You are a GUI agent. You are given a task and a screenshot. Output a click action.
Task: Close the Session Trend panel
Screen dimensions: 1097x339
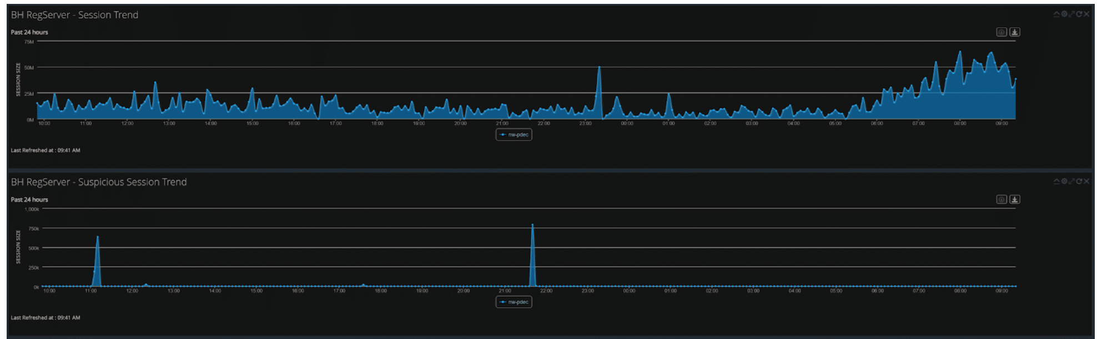click(x=1086, y=14)
